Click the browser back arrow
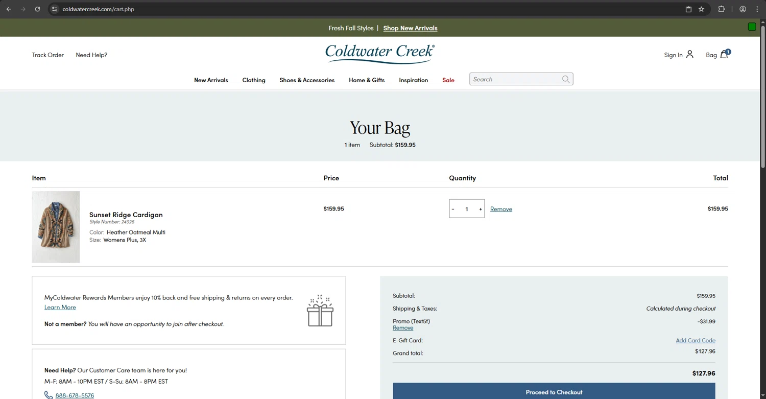766x399 pixels. click(9, 9)
